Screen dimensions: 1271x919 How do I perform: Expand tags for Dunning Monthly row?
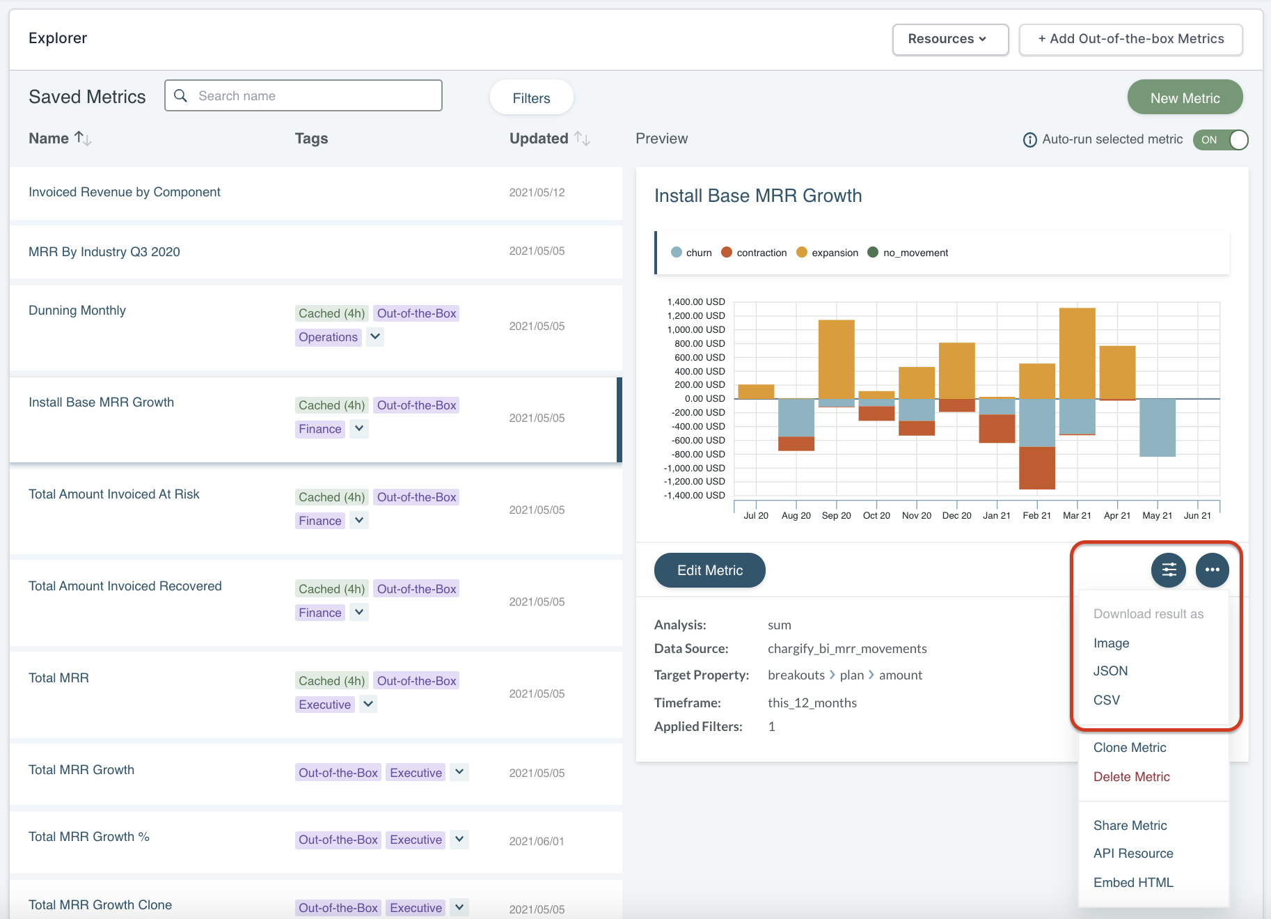(375, 337)
